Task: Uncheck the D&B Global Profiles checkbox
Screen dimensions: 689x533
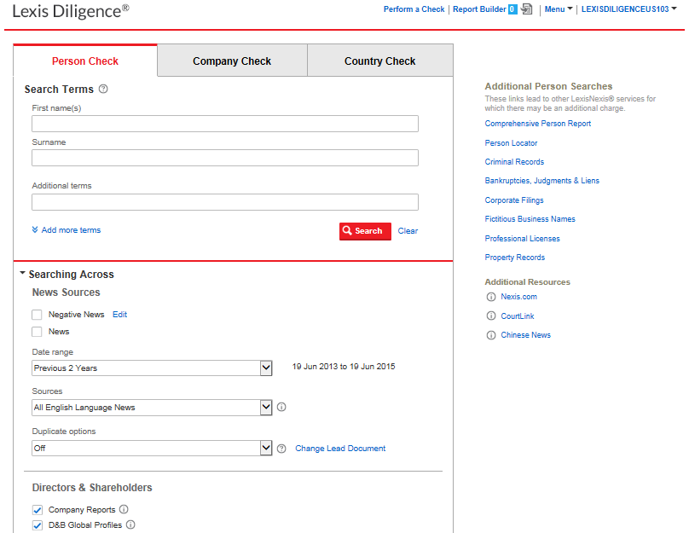Action: tap(38, 525)
